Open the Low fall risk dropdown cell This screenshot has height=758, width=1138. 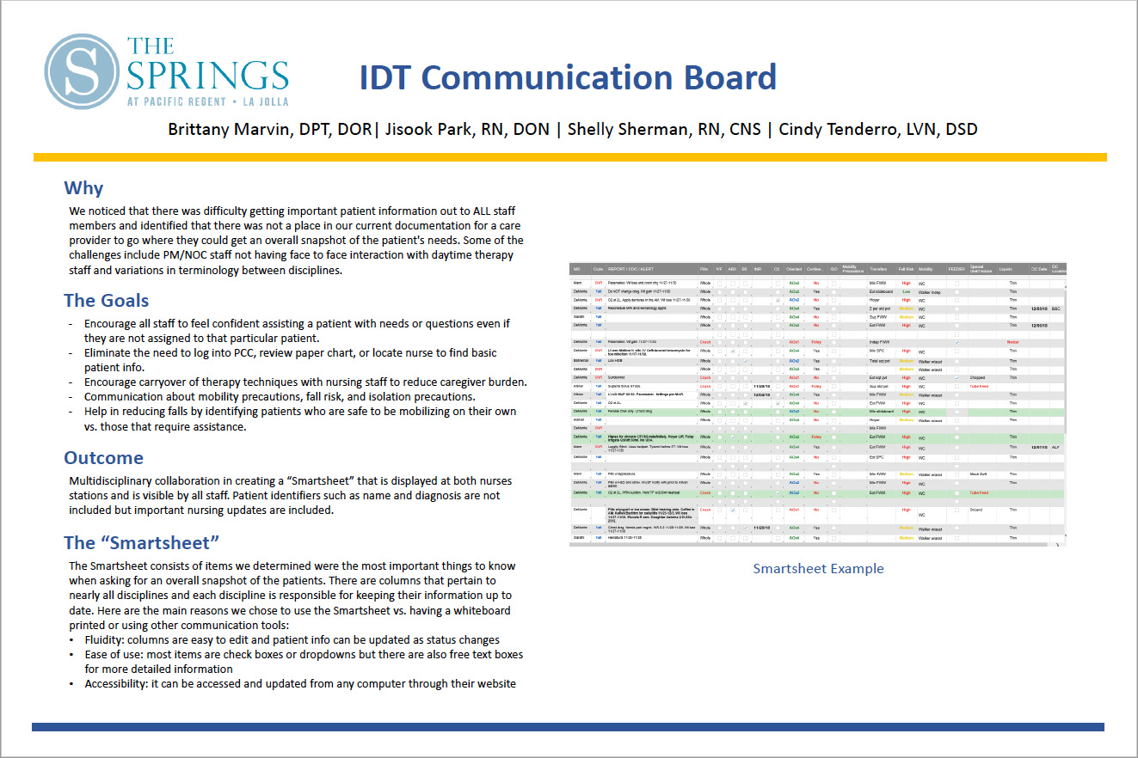[906, 291]
